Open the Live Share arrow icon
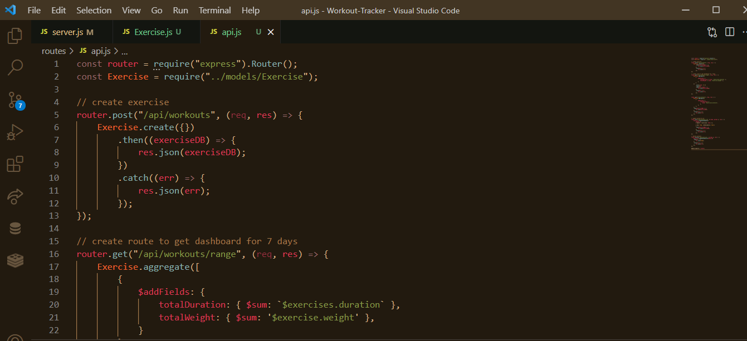Viewport: 747px width, 341px height. (15, 196)
